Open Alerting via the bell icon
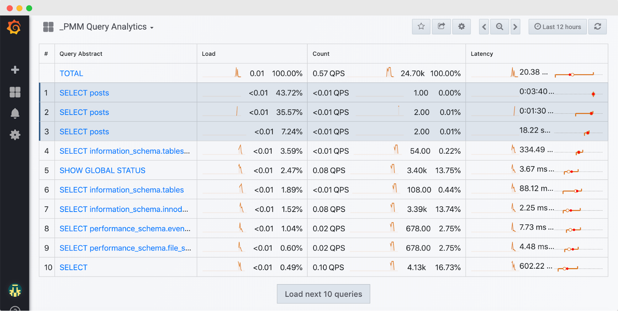618x311 pixels. [x=15, y=113]
